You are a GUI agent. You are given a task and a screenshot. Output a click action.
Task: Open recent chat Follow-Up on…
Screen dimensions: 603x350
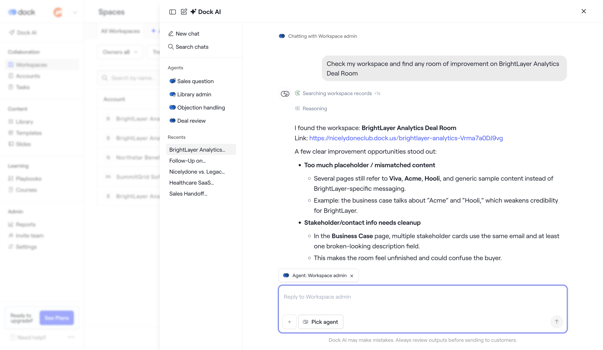[x=187, y=161]
